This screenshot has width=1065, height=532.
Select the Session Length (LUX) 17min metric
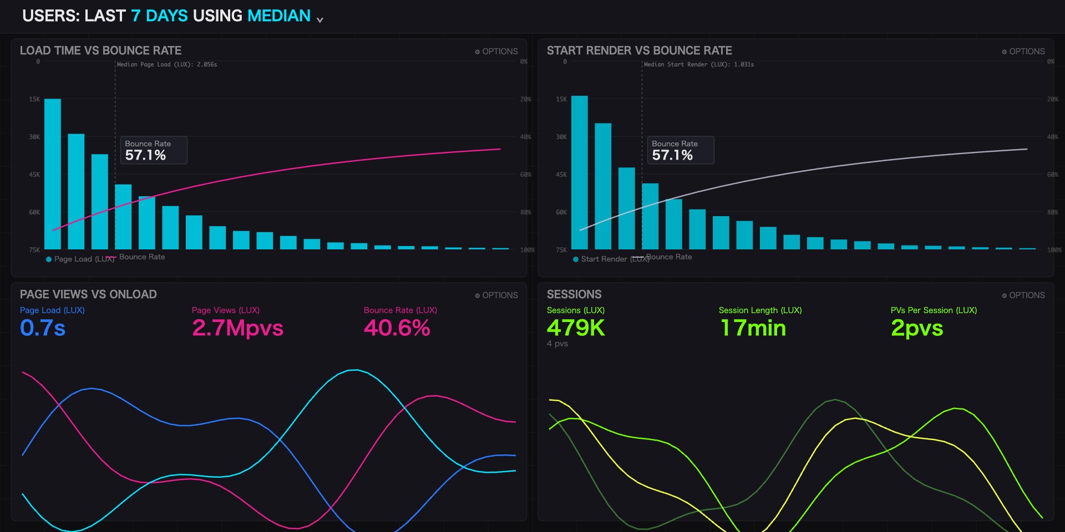coord(753,328)
